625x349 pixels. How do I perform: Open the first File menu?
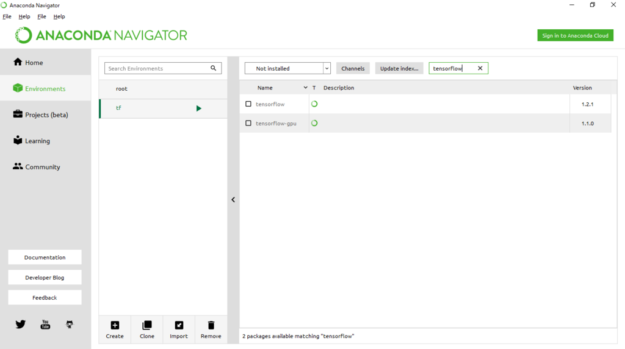[x=7, y=16]
